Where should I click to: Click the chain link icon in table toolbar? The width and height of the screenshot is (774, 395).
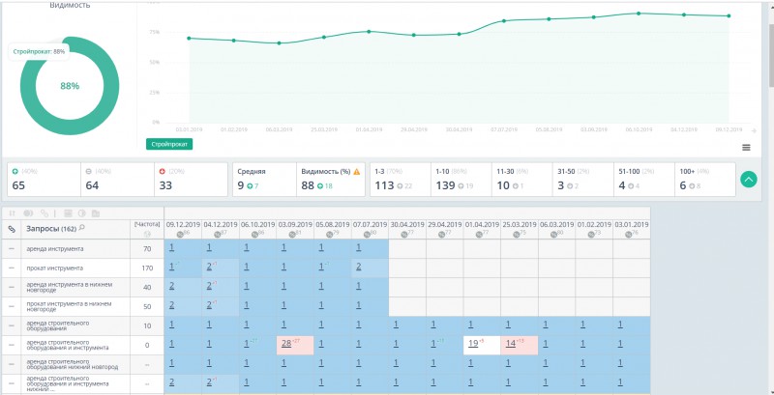(45, 213)
